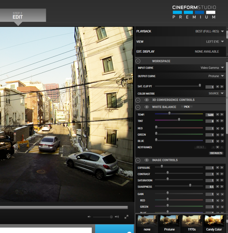
Task: Click the Saturation slider handle
Action: pos(168,179)
